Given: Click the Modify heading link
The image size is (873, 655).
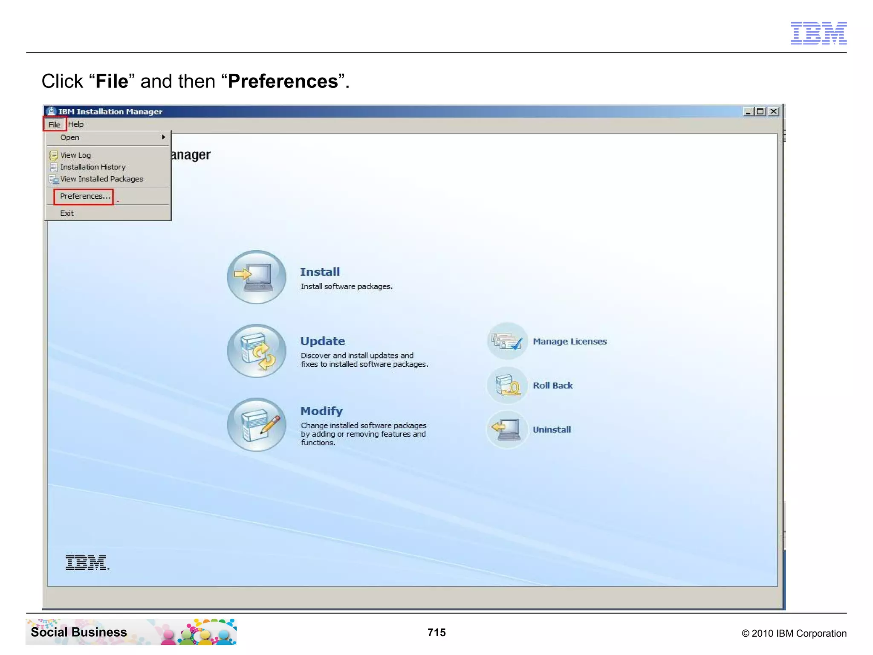Looking at the screenshot, I should click(x=322, y=411).
